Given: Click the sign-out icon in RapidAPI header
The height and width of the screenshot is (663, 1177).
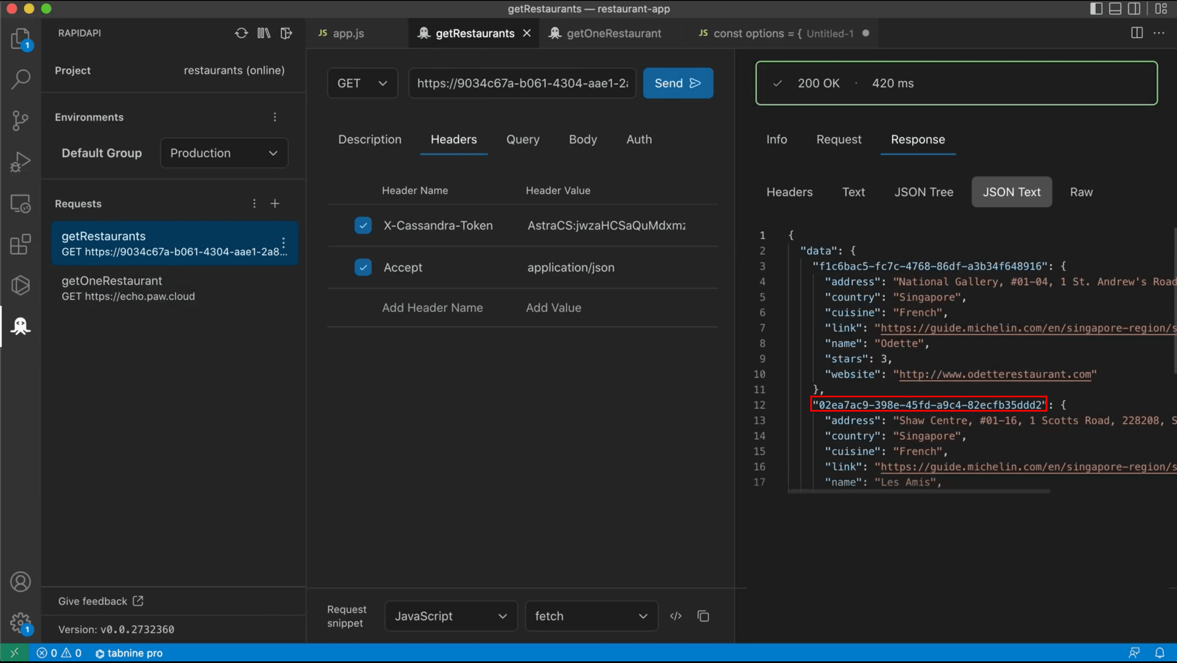Looking at the screenshot, I should pyautogui.click(x=286, y=33).
